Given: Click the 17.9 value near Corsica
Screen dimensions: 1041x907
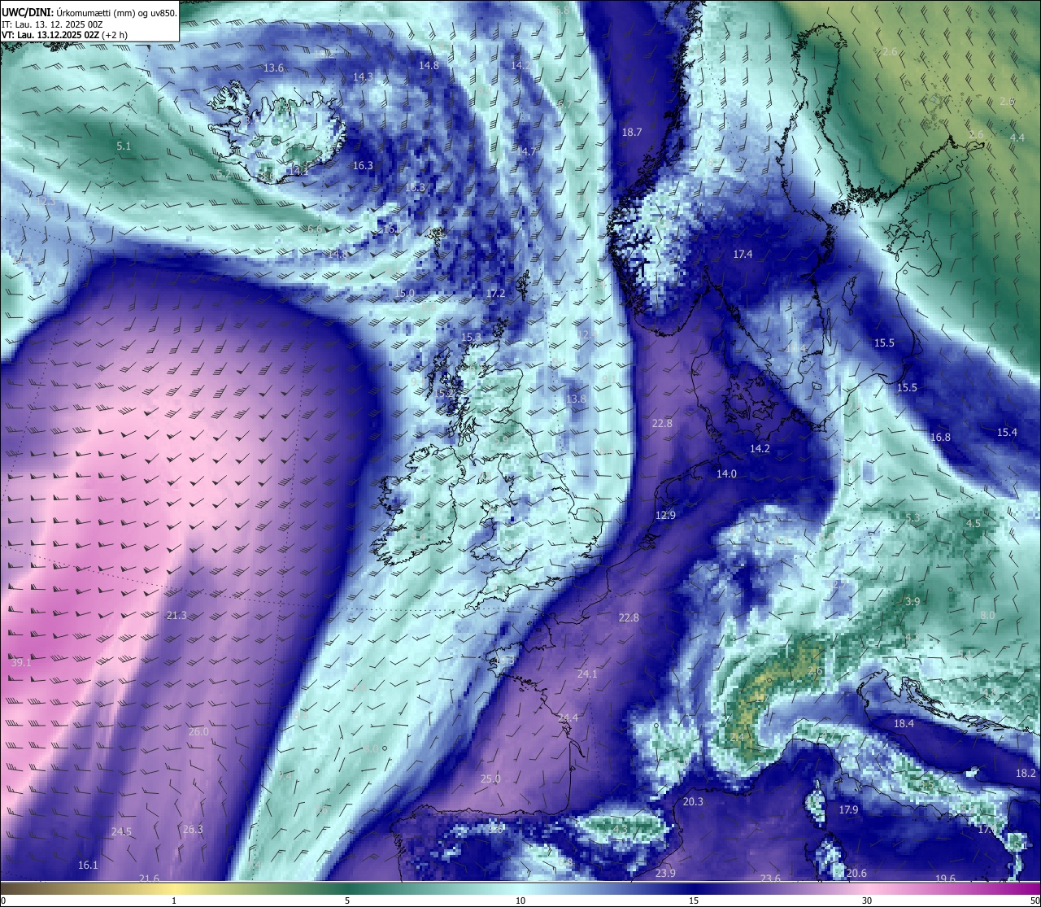Looking at the screenshot, I should [x=848, y=810].
